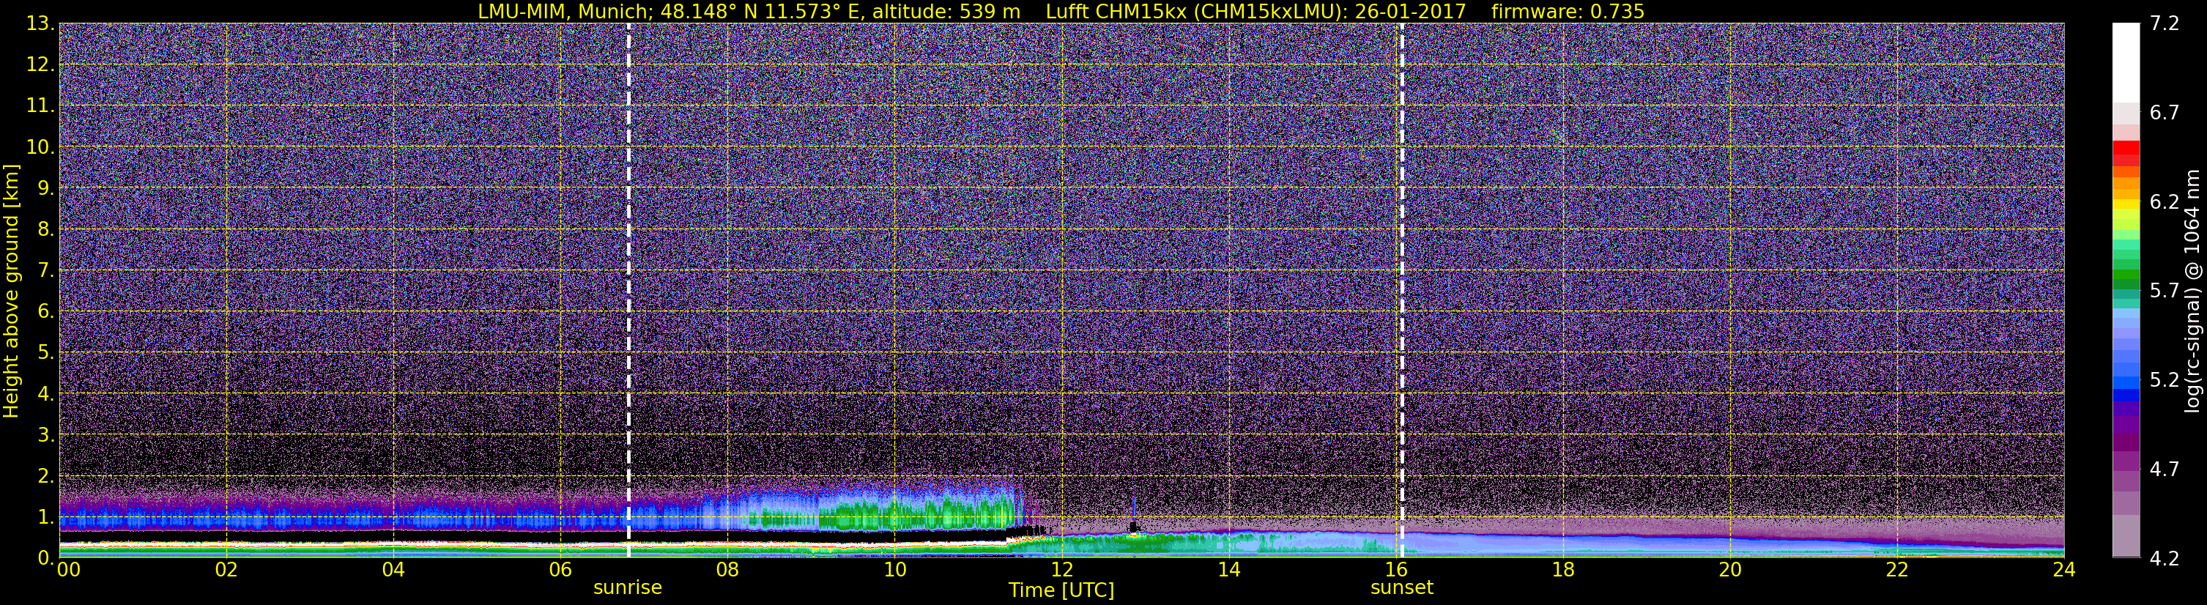Viewport: 2207px width, 605px height.
Task: Click the height axis tick '10.'
Action: (40, 147)
